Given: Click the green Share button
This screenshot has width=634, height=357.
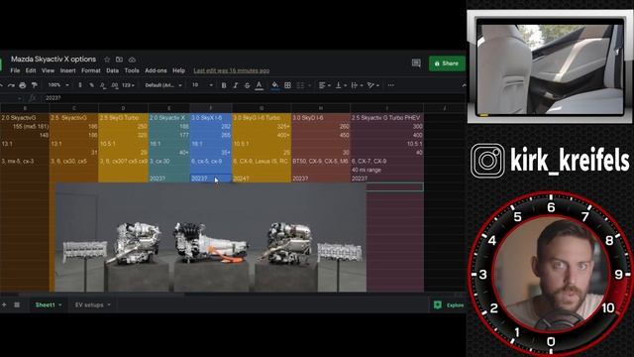Looking at the screenshot, I should [x=447, y=63].
